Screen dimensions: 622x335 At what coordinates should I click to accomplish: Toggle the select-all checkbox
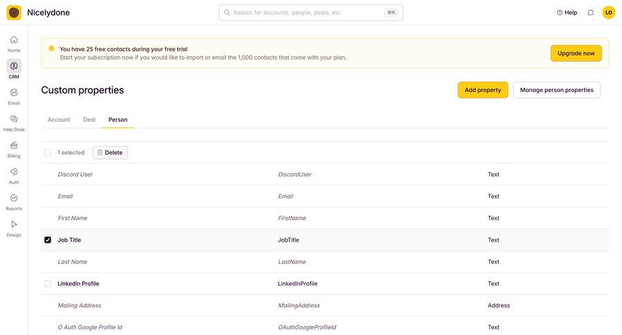coord(48,152)
